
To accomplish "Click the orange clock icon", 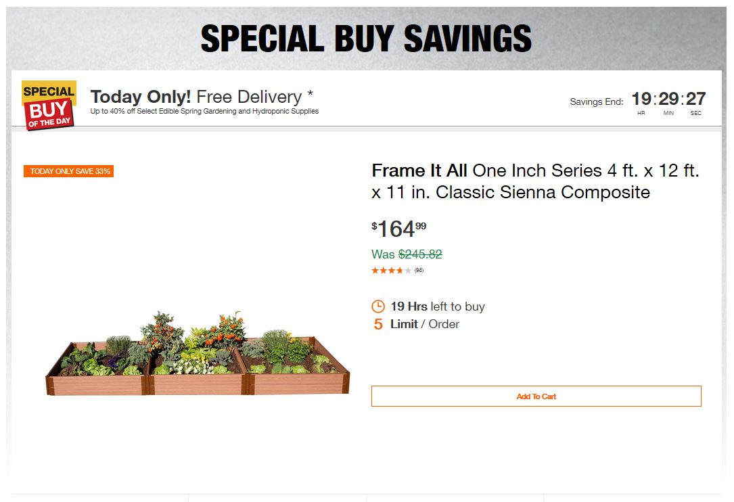I will 378,306.
